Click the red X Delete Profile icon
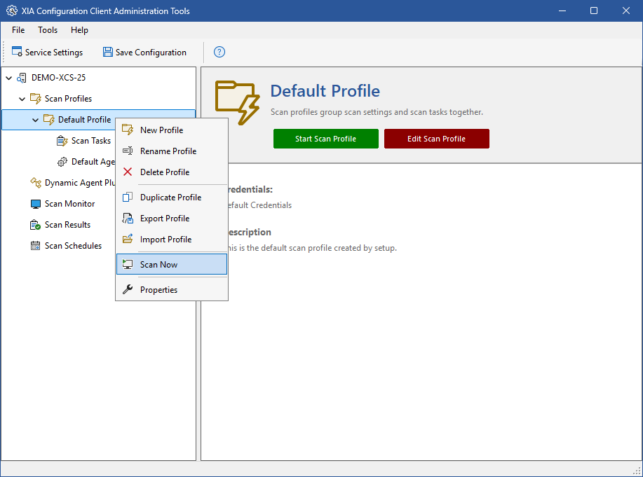 (x=128, y=172)
